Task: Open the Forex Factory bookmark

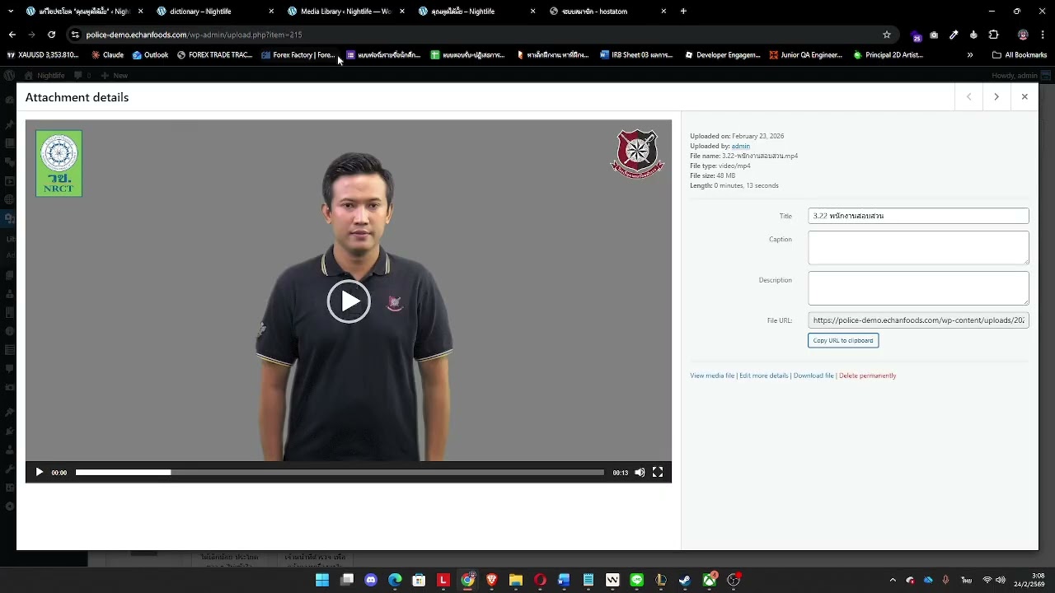Action: click(298, 55)
